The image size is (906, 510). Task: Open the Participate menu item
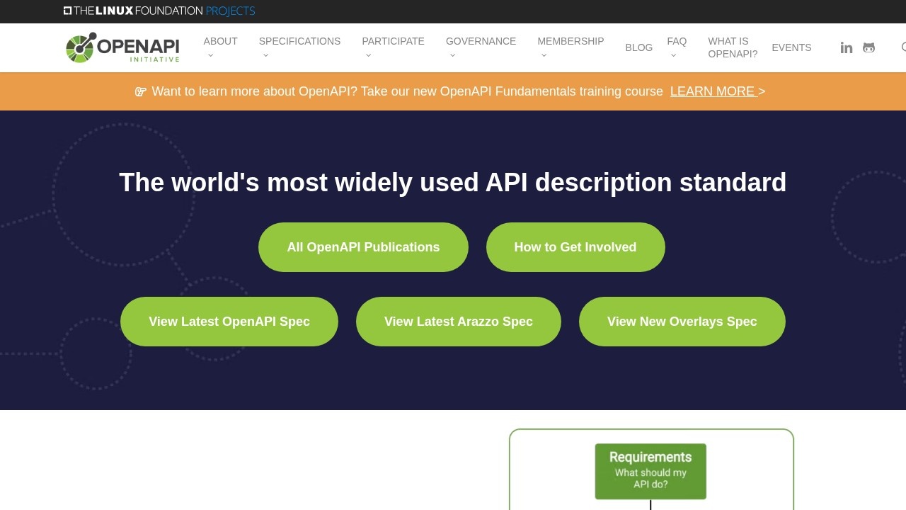(393, 41)
